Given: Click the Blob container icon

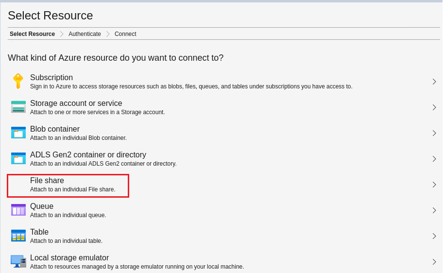Looking at the screenshot, I should click(18, 133).
